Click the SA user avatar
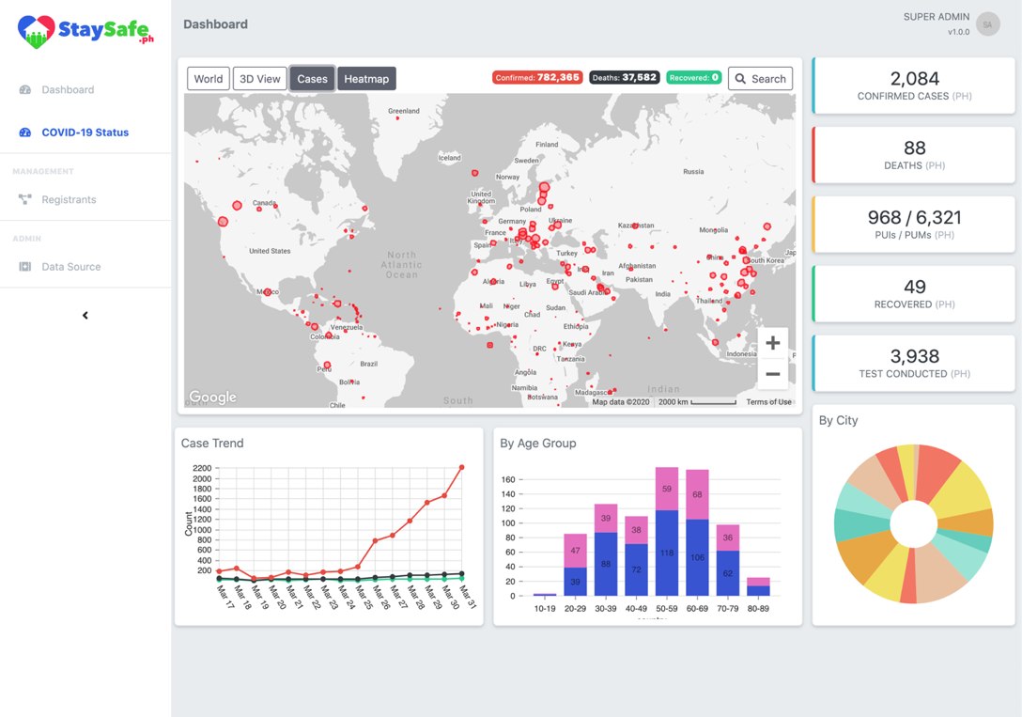 point(987,24)
